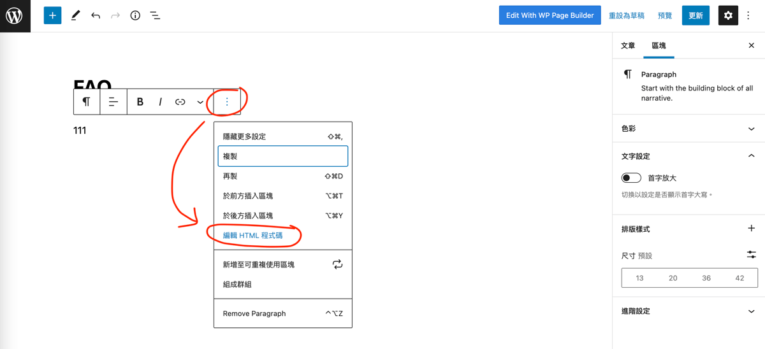Click Edit With WP Page Builder button
765x349 pixels.
pos(550,15)
